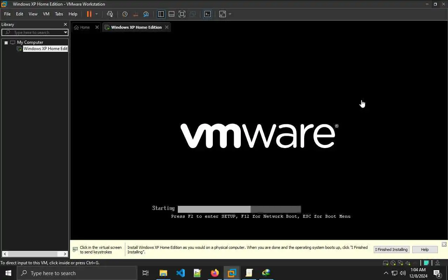Dismiss the installation hint bar
Image resolution: width=448 pixels, height=280 pixels.
444,244
